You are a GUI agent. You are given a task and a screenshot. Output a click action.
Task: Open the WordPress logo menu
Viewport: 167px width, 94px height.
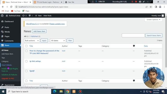click(x=2, y=16)
